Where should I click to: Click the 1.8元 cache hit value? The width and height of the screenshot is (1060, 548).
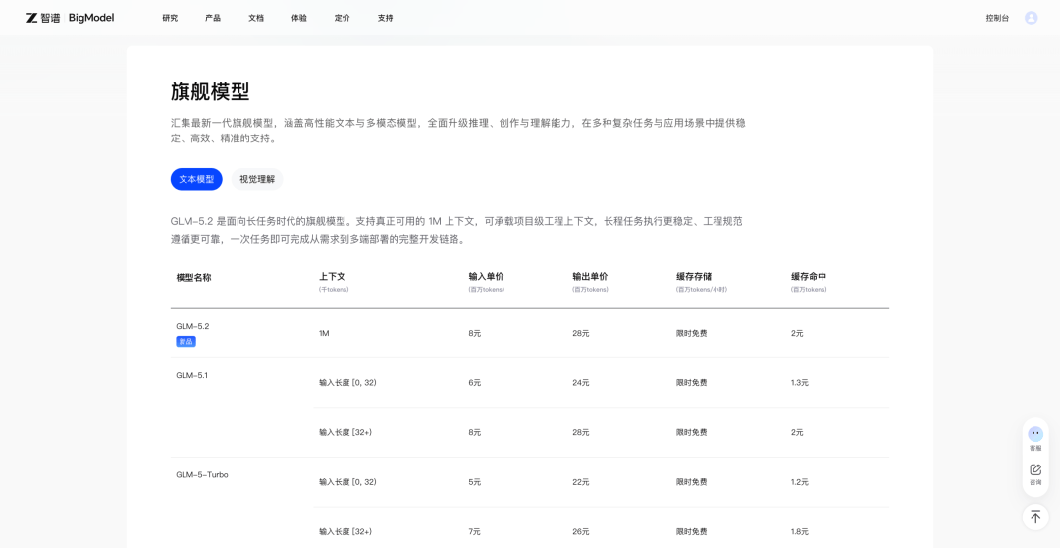pos(800,531)
